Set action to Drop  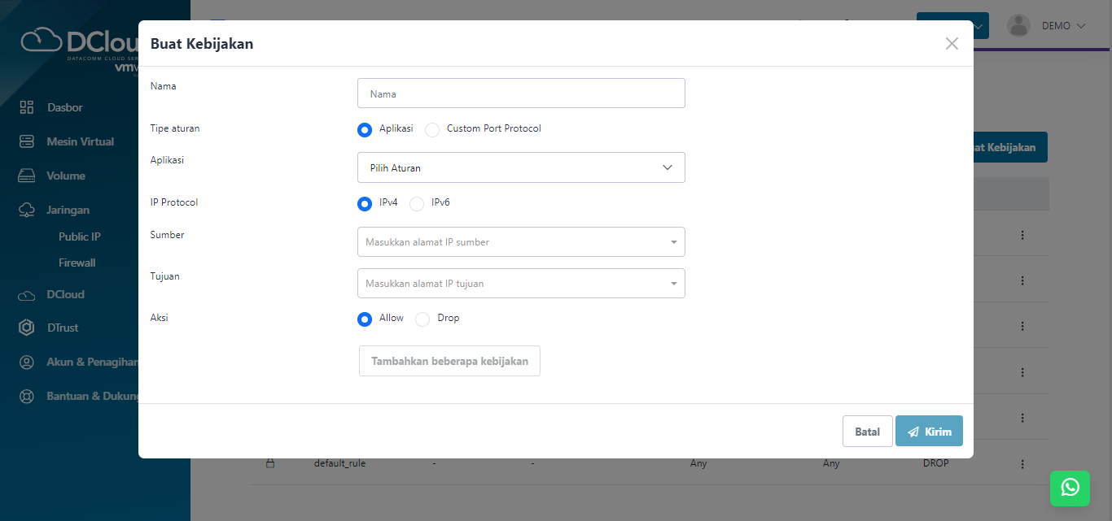422,319
